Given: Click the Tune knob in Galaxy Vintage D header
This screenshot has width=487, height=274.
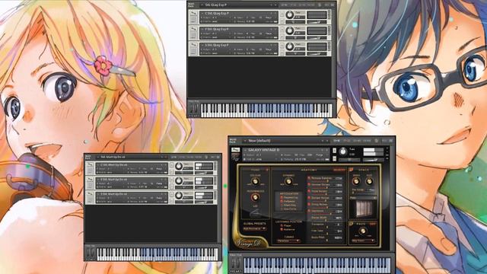Looking at the screenshot, I should tap(342, 152).
